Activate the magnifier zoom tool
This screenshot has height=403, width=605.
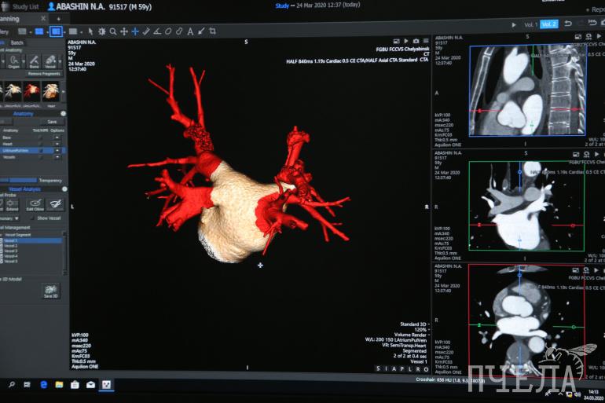click(113, 31)
